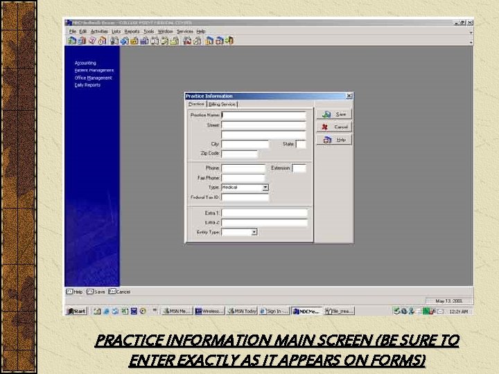499x374 pixels.
Task: Open Accounting in the blue sidebar
Action: click(85, 63)
